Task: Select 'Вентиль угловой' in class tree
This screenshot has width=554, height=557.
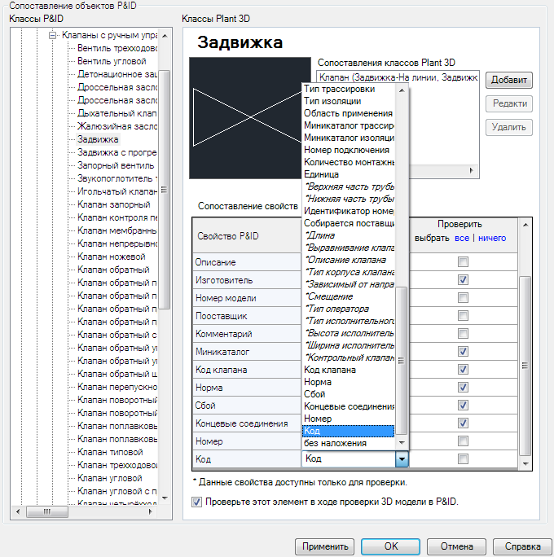Action: (x=112, y=61)
